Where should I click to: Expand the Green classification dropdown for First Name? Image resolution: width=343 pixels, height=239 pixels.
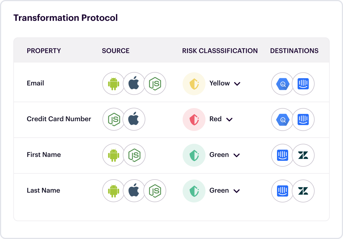point(237,155)
